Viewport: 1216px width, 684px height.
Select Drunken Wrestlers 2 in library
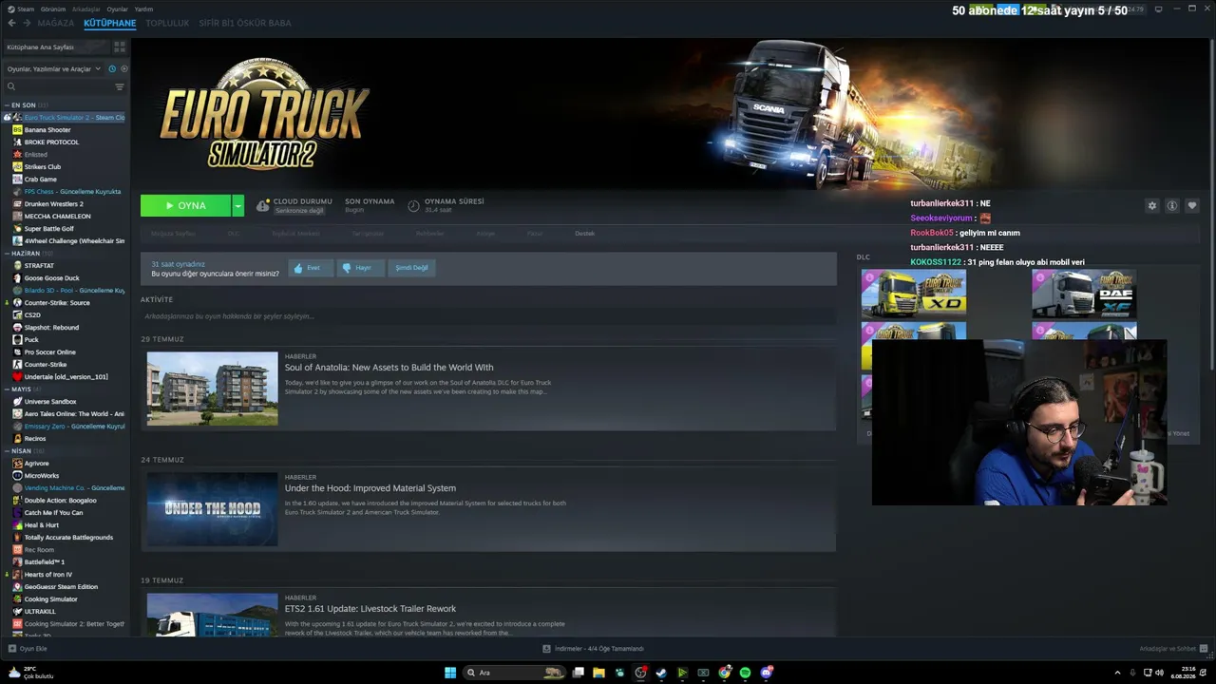[x=53, y=203]
